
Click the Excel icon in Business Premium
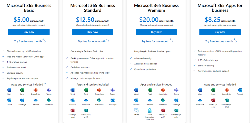pos(149,90)
